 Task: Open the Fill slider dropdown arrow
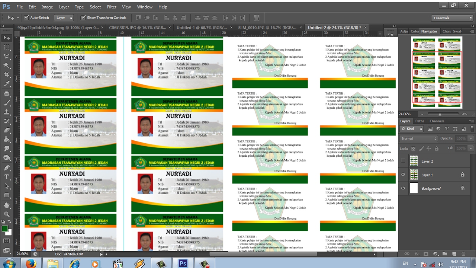[x=470, y=148]
